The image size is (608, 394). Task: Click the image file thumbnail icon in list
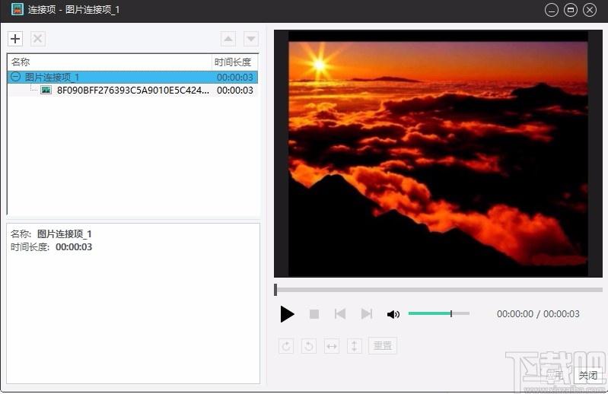point(46,90)
